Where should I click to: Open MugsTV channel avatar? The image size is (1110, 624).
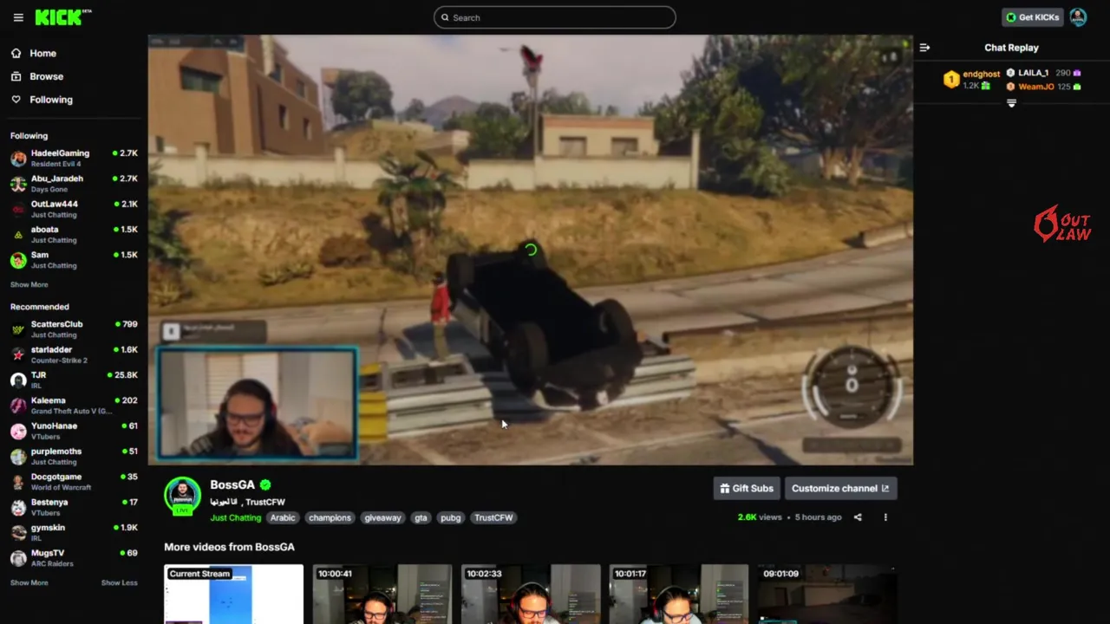(18, 558)
